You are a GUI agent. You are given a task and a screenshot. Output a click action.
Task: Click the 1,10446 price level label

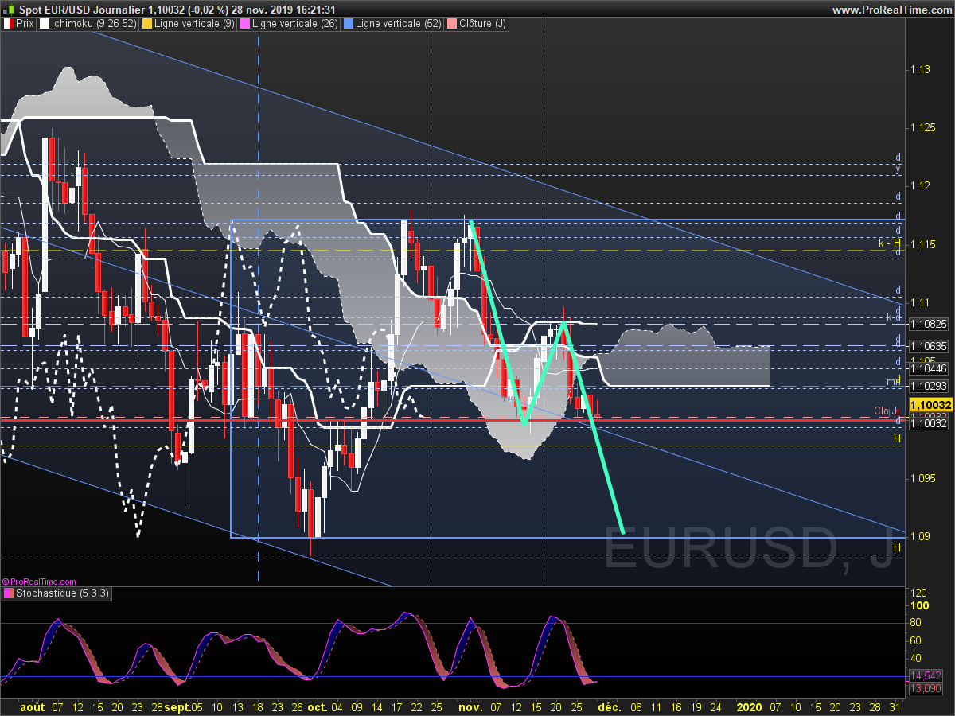click(930, 368)
